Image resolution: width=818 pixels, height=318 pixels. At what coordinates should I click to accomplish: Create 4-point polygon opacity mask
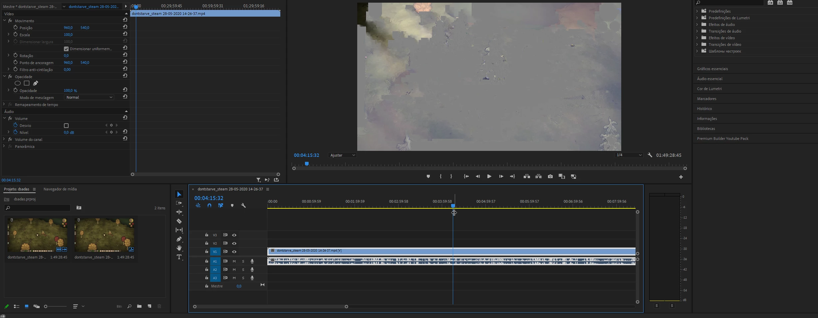pyautogui.click(x=27, y=83)
